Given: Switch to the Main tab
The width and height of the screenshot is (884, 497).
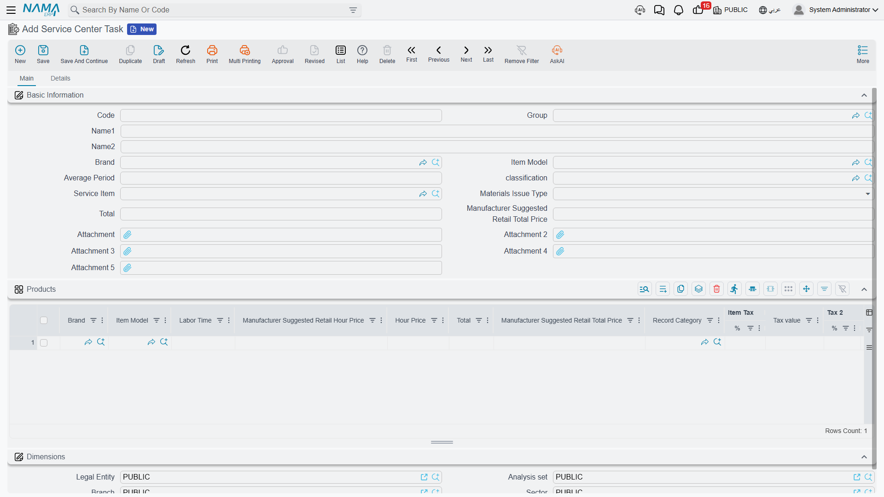Looking at the screenshot, I should (x=27, y=78).
